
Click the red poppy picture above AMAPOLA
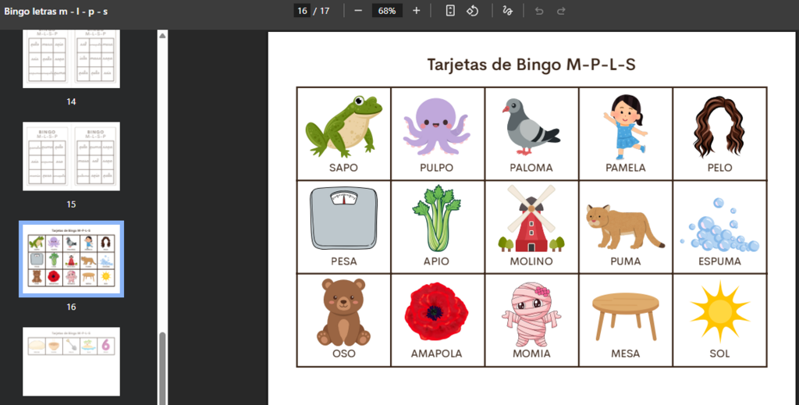(437, 311)
